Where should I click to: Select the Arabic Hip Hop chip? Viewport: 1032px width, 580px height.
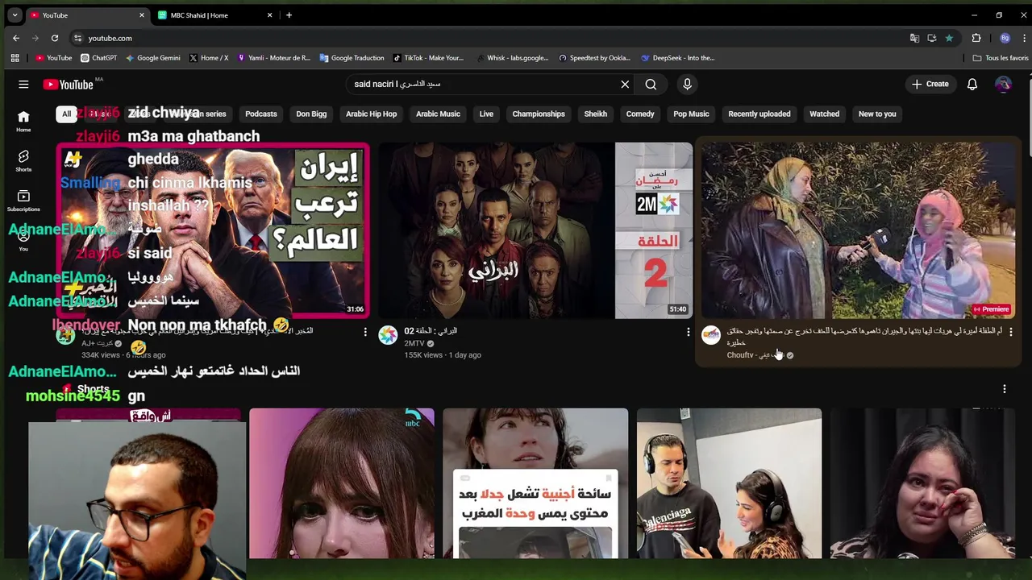coord(371,114)
